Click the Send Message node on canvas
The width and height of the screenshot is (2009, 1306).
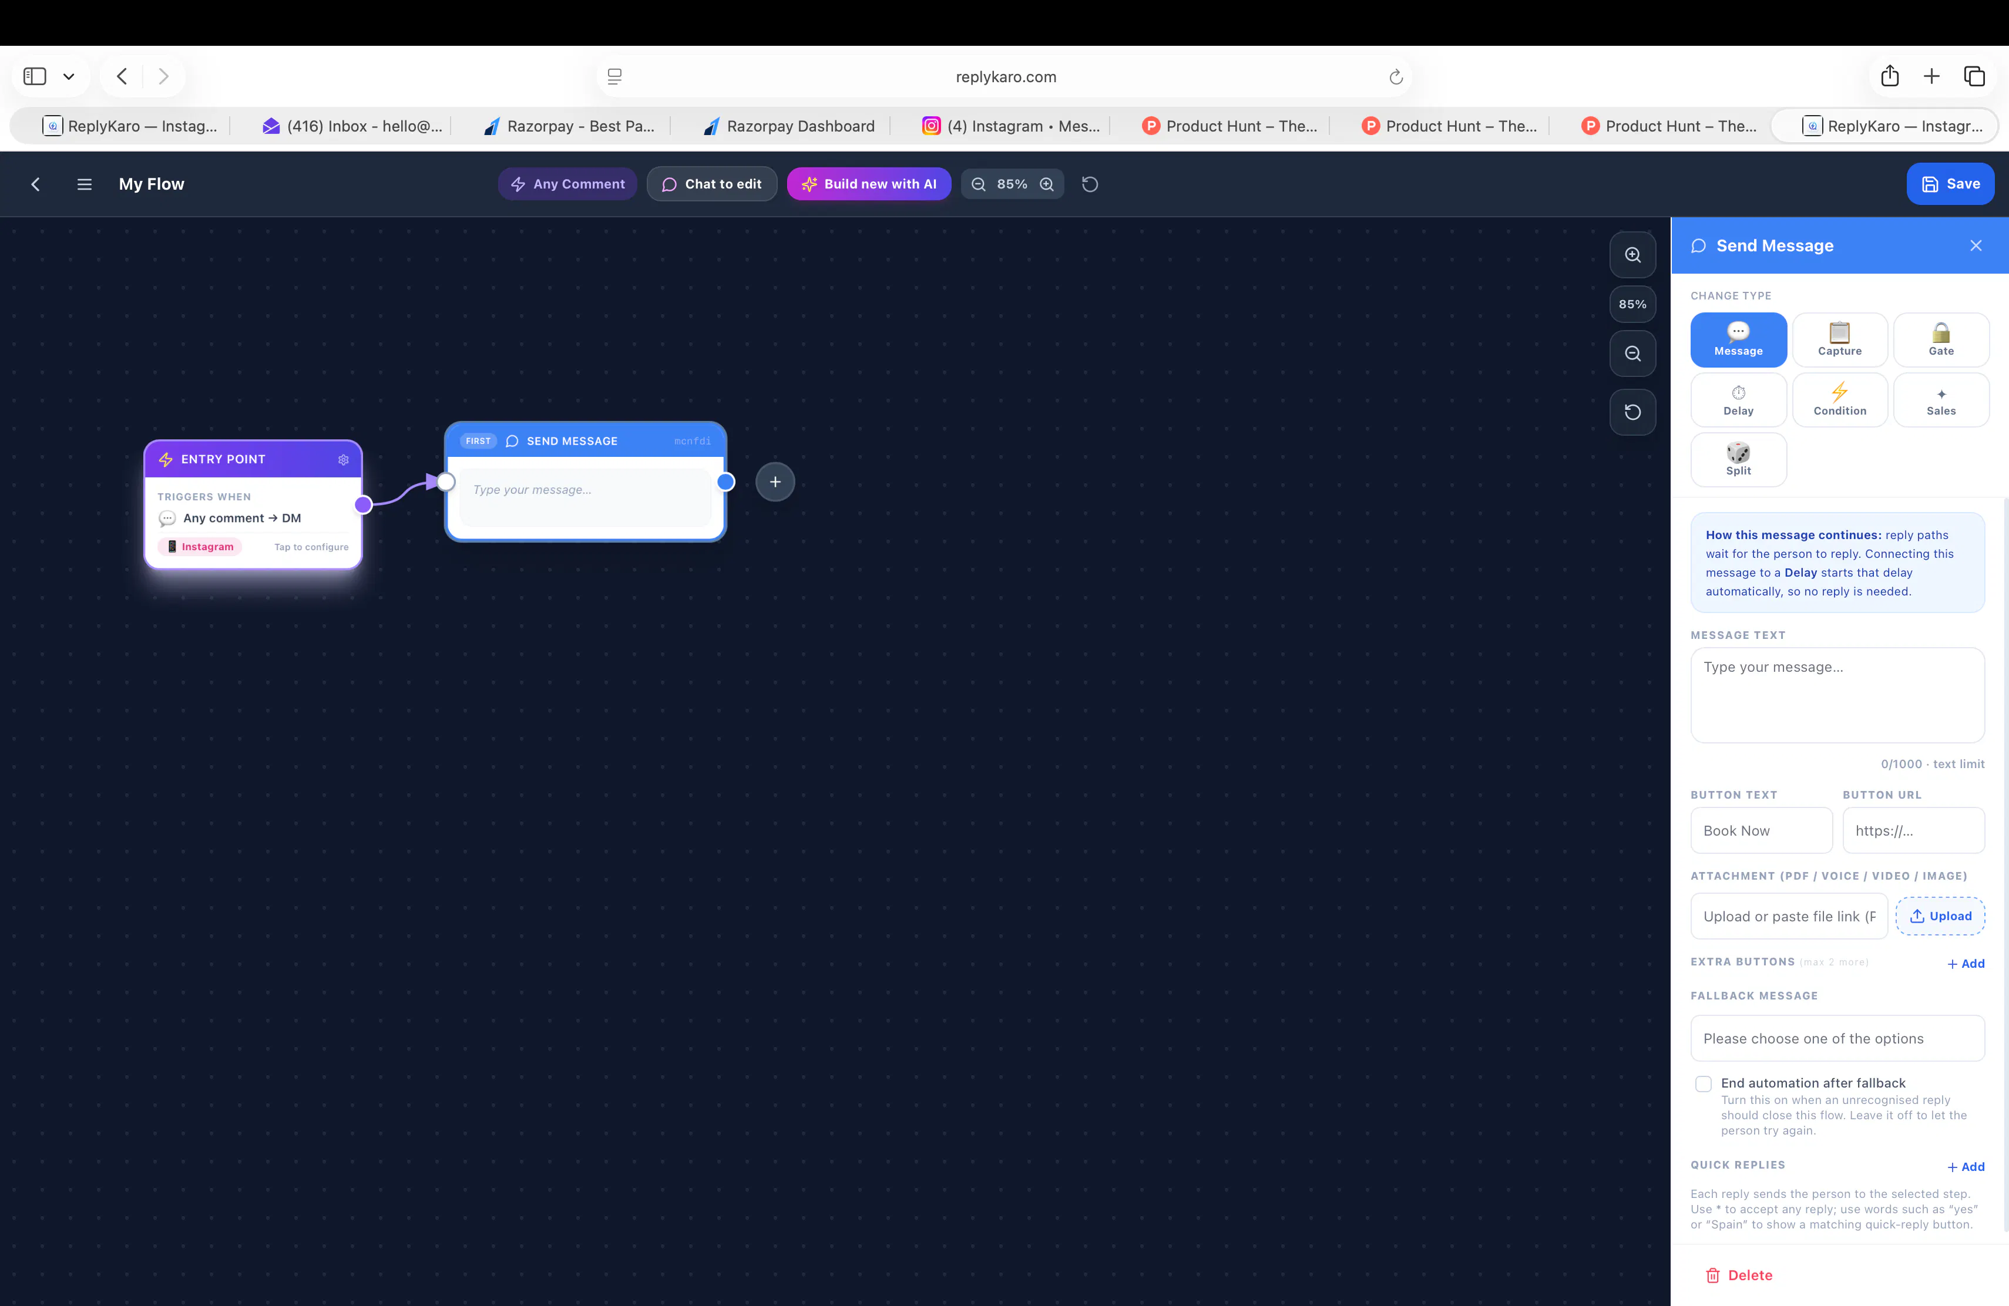tap(585, 482)
